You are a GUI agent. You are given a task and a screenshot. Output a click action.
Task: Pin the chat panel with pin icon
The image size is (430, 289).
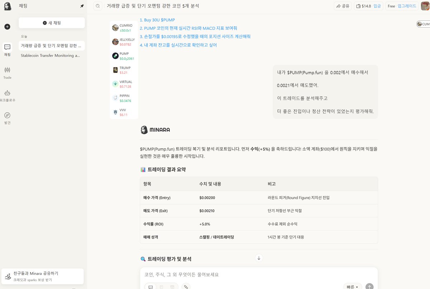pyautogui.click(x=82, y=6)
